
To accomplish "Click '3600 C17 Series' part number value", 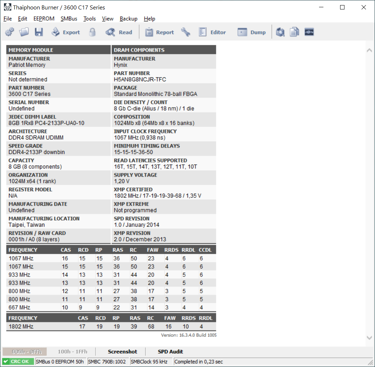I will (29, 94).
